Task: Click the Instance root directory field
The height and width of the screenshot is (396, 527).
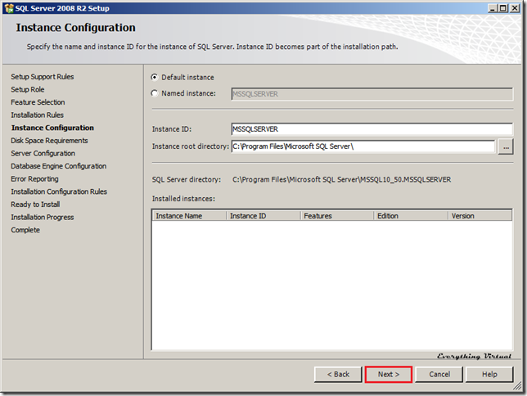Action: click(x=363, y=146)
